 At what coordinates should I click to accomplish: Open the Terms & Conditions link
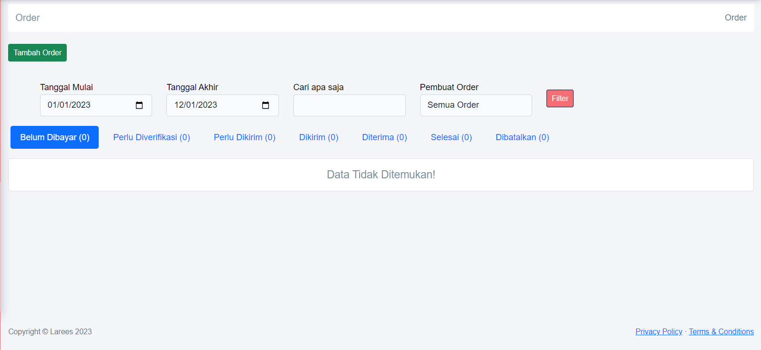pyautogui.click(x=721, y=331)
